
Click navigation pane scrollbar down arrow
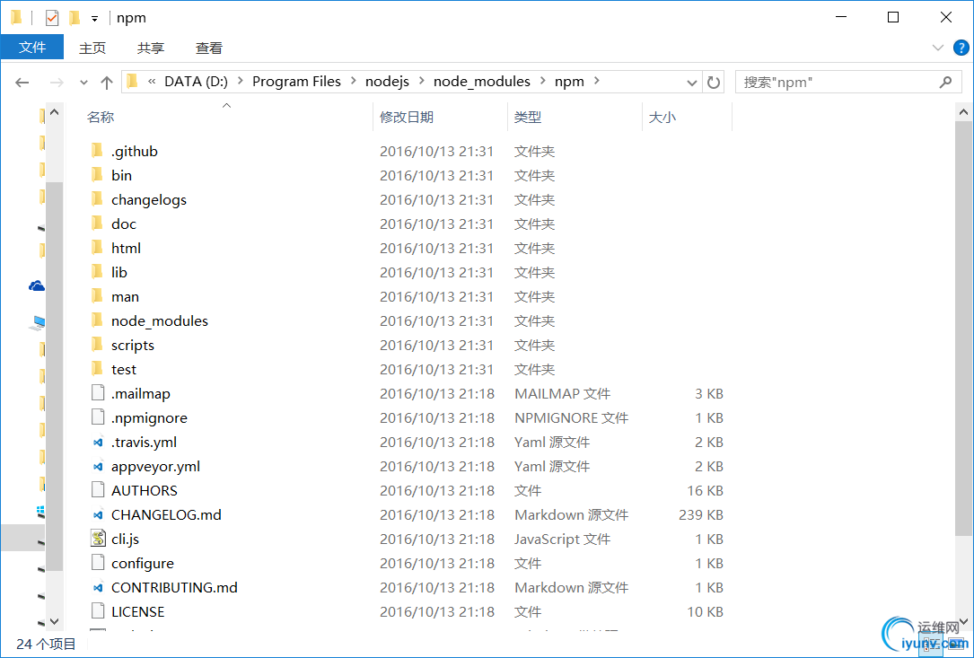(54, 620)
